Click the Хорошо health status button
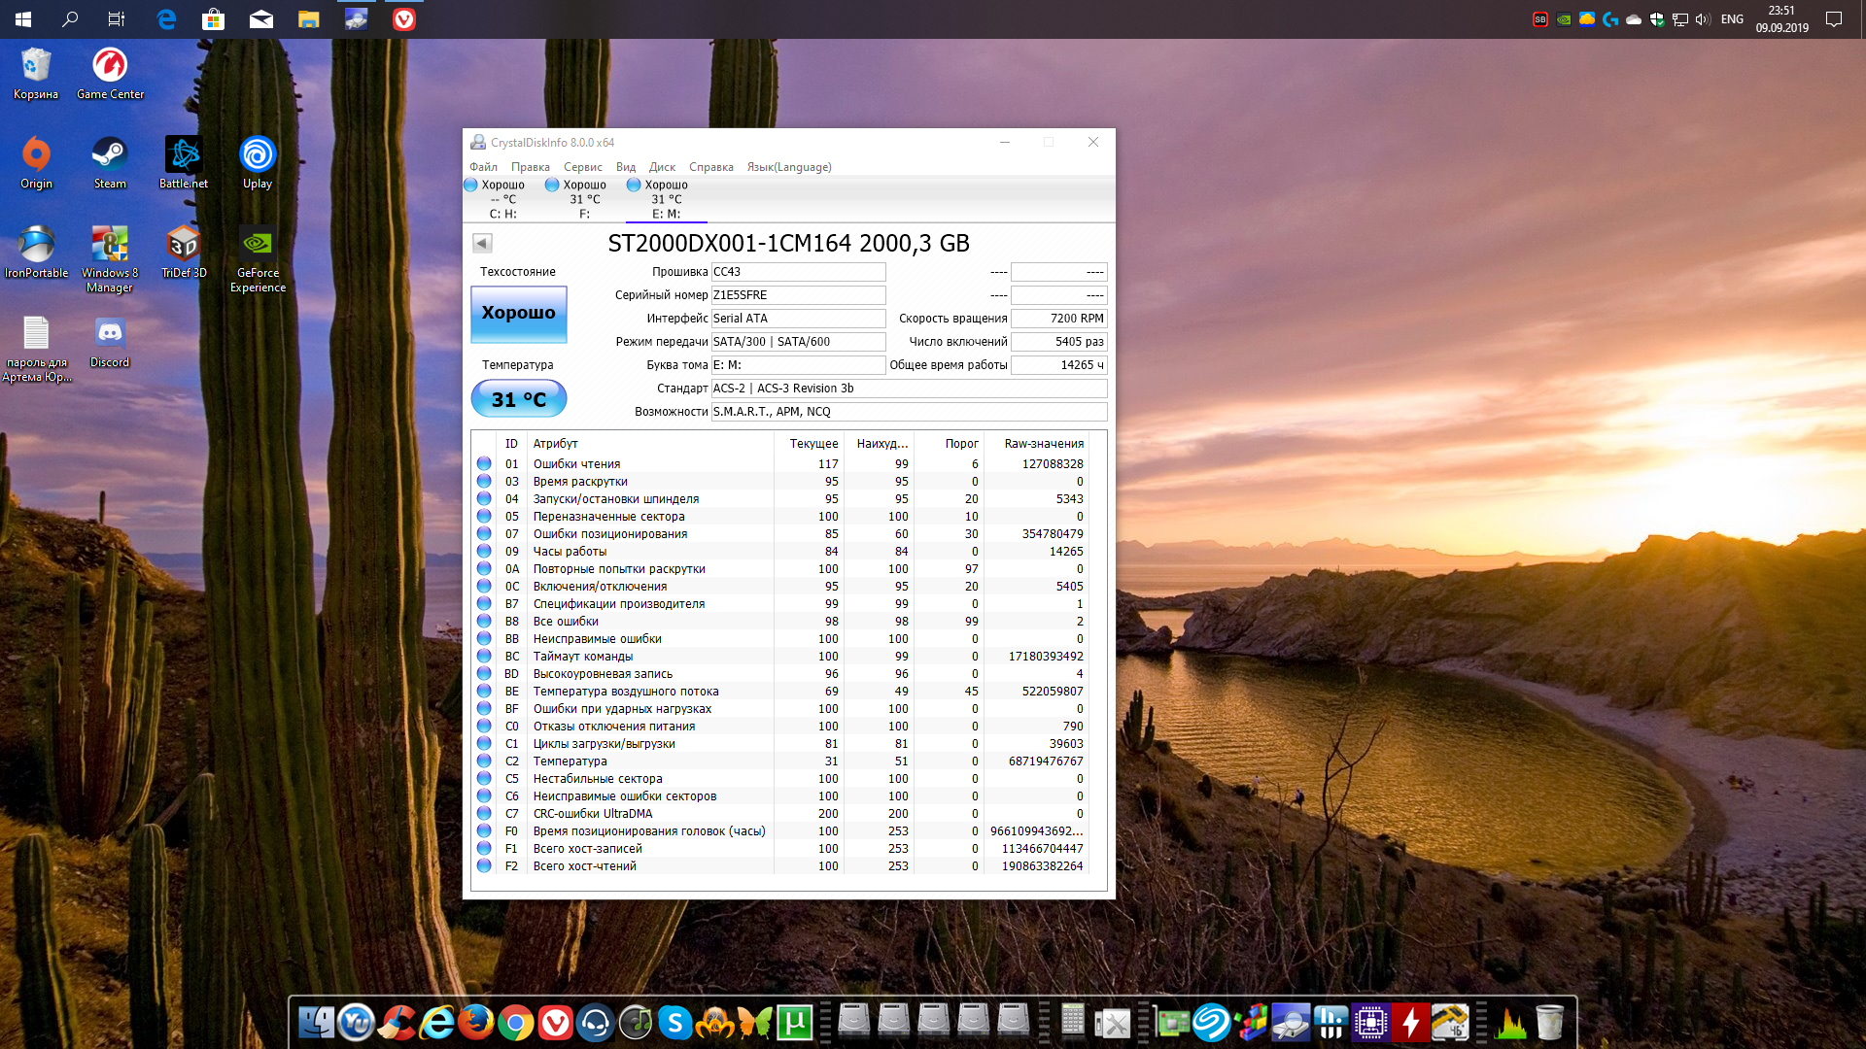 (518, 314)
